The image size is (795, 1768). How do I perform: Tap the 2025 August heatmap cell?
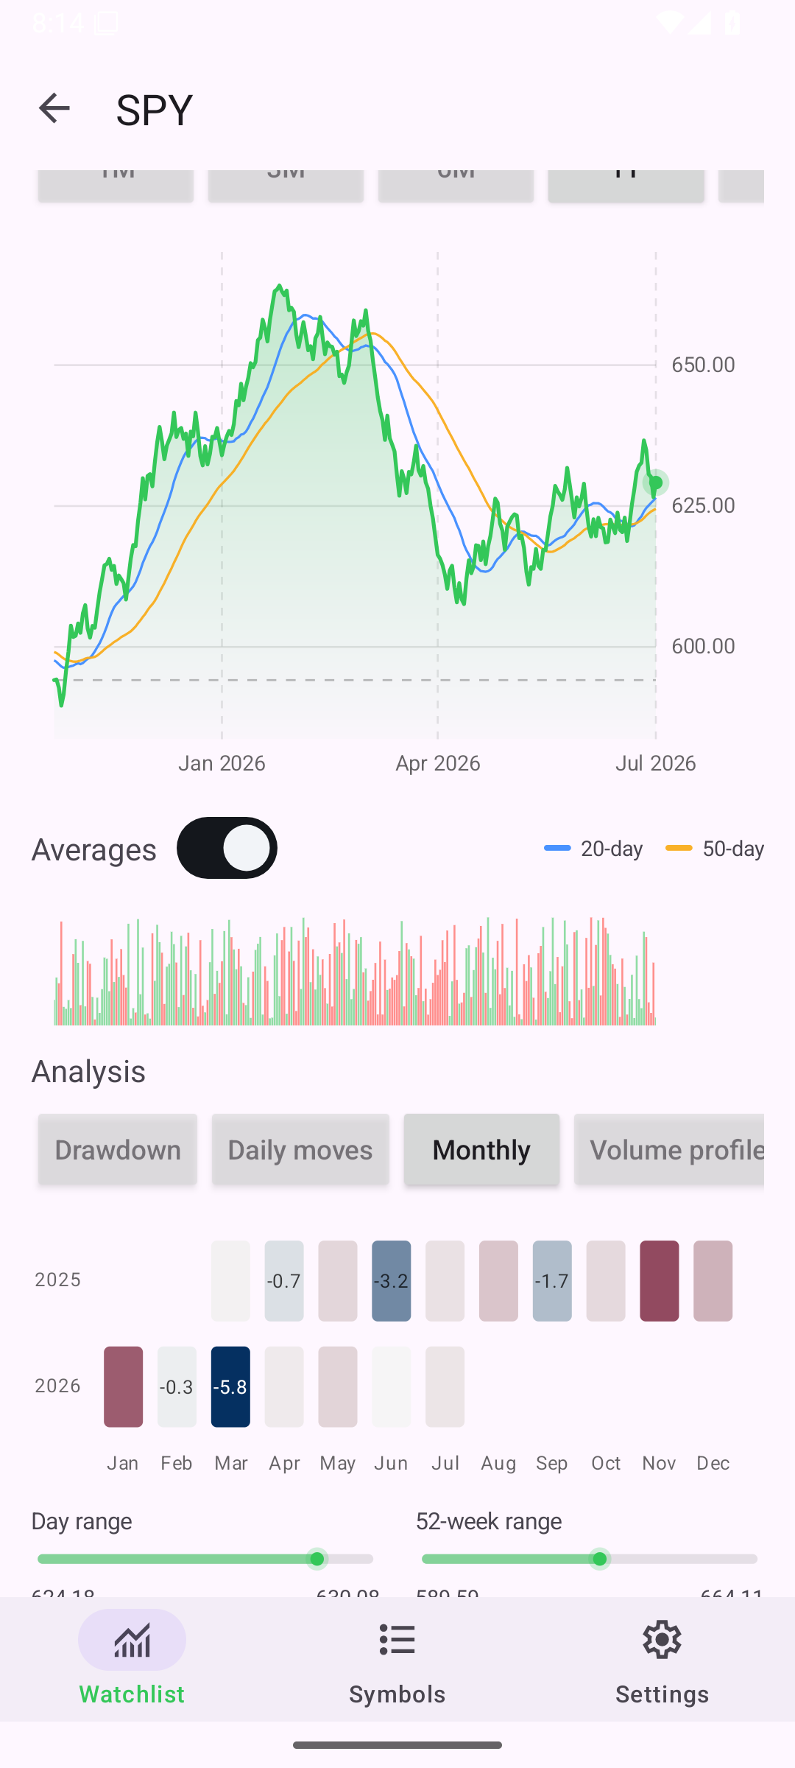pos(498,1281)
